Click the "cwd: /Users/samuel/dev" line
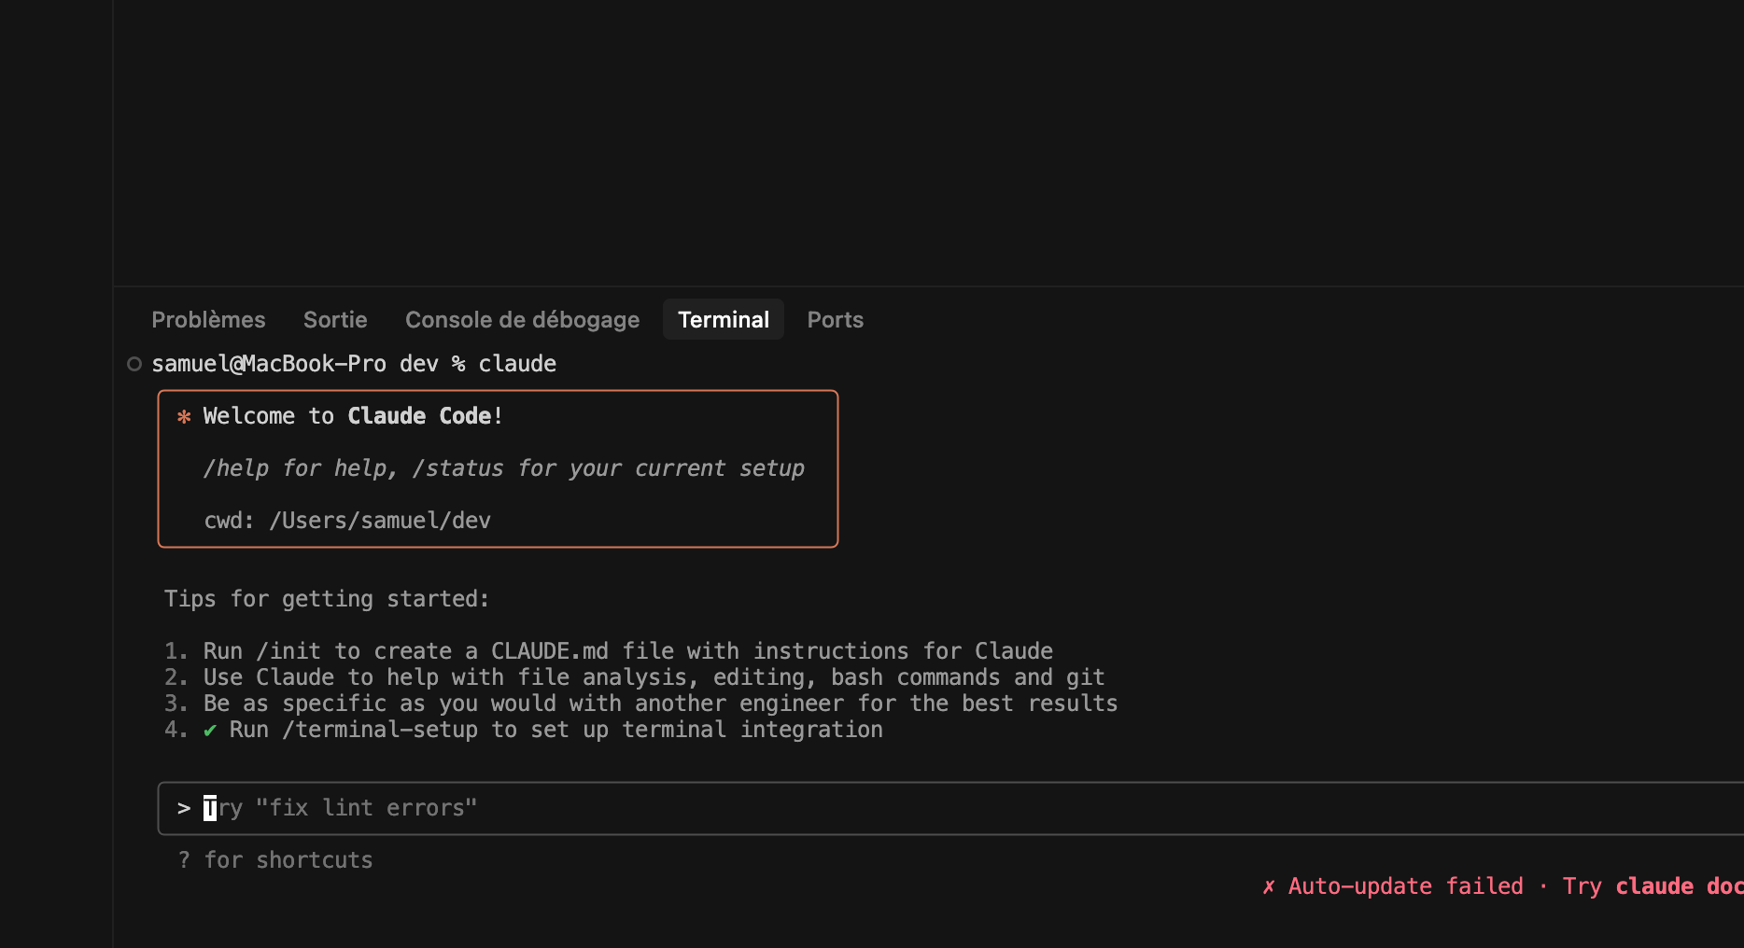This screenshot has width=1744, height=948. pos(347,521)
